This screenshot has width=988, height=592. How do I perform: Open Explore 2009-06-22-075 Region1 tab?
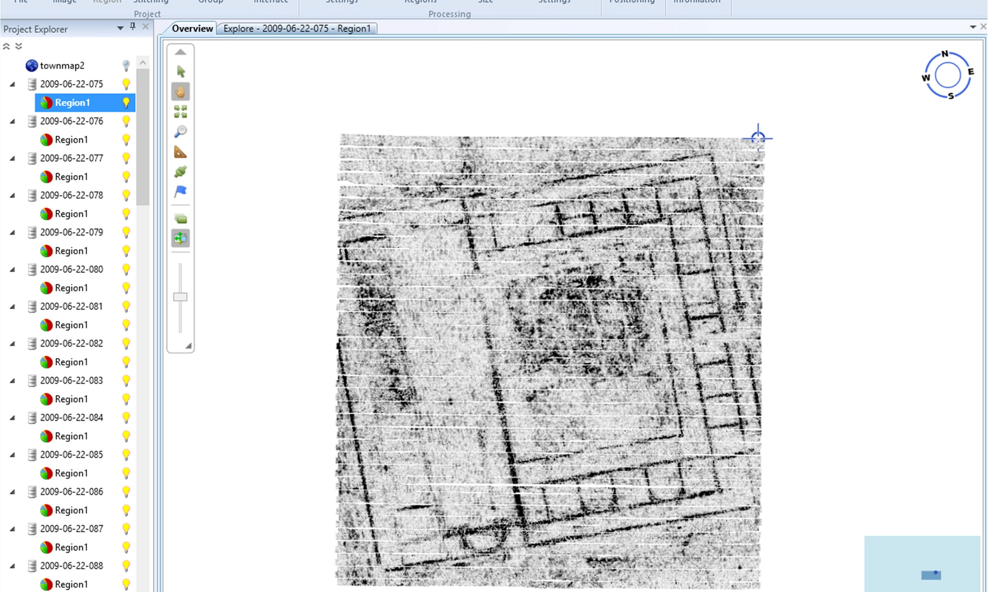click(296, 29)
